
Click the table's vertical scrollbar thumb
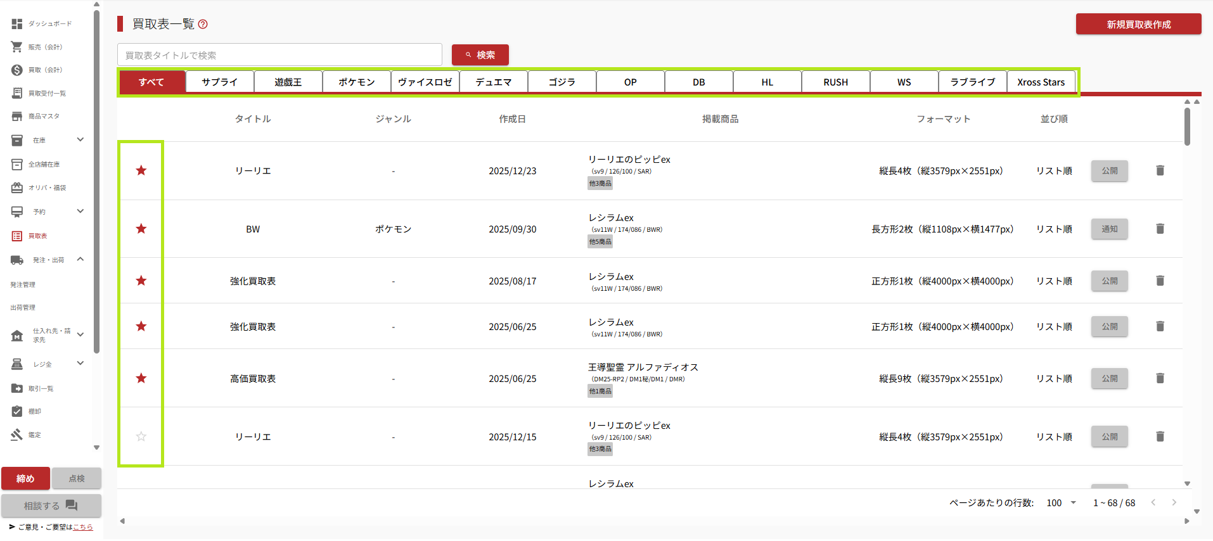tap(1187, 127)
